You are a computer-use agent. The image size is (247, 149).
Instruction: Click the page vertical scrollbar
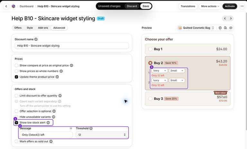(246, 71)
